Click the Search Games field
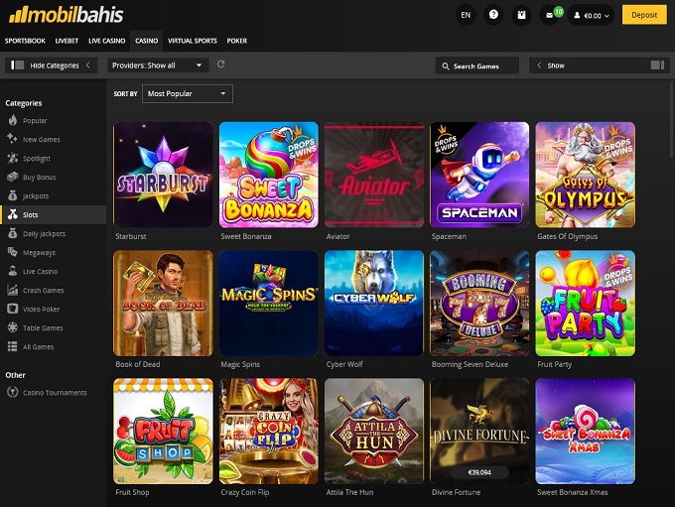Viewport: 675px width, 507px height. point(478,65)
